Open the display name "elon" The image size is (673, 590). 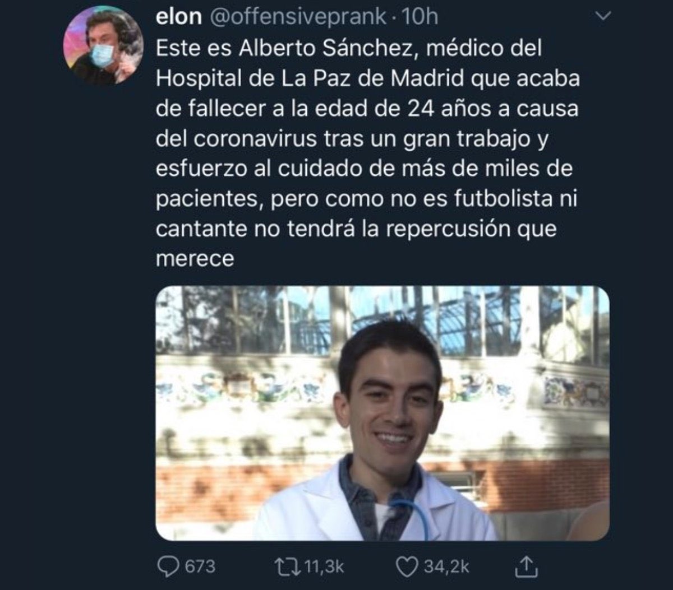click(x=178, y=17)
